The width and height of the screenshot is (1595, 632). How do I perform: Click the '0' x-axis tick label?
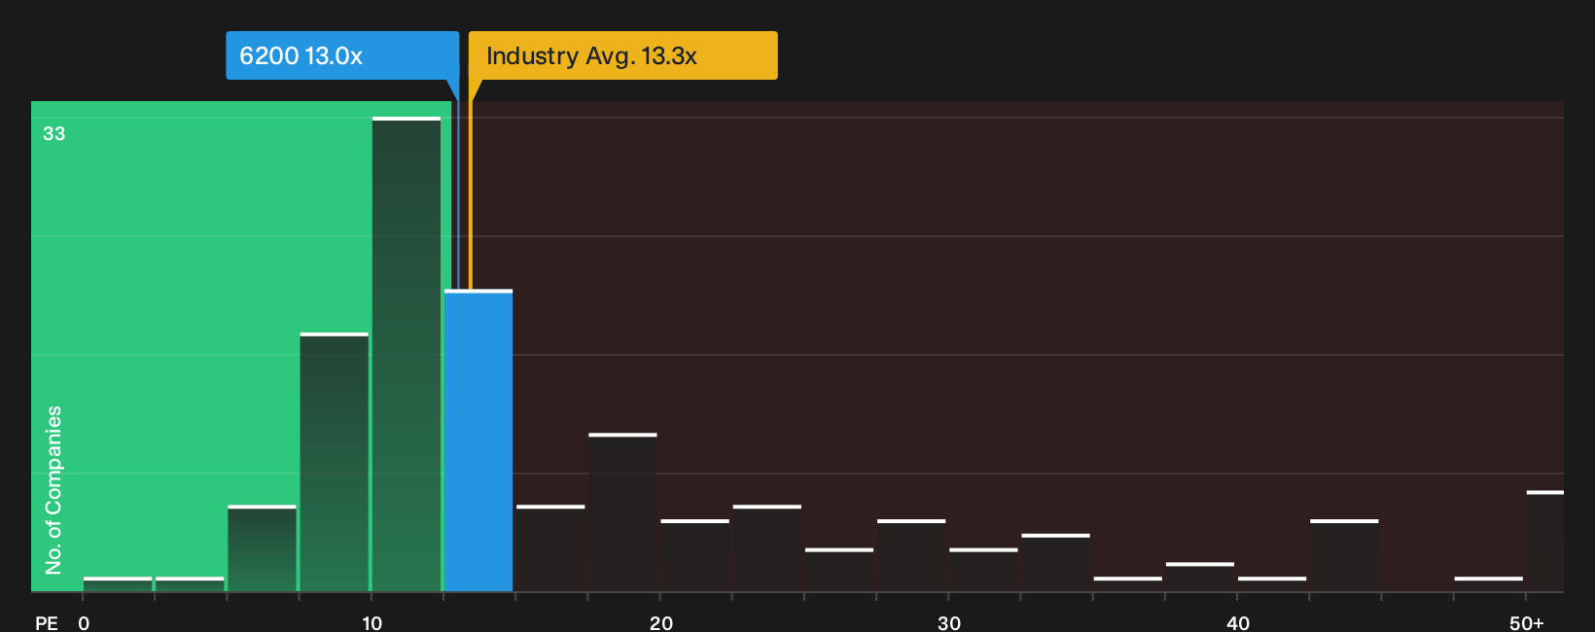coord(84,623)
